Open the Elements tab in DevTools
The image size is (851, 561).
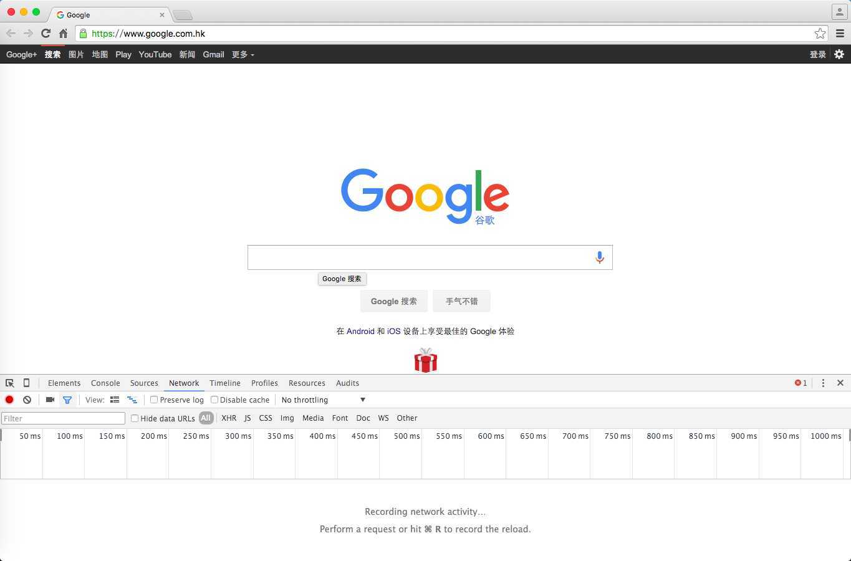64,383
